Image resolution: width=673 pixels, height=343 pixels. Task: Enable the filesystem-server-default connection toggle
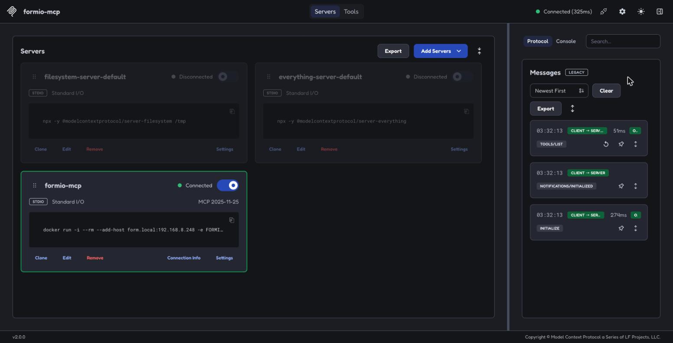[228, 77]
